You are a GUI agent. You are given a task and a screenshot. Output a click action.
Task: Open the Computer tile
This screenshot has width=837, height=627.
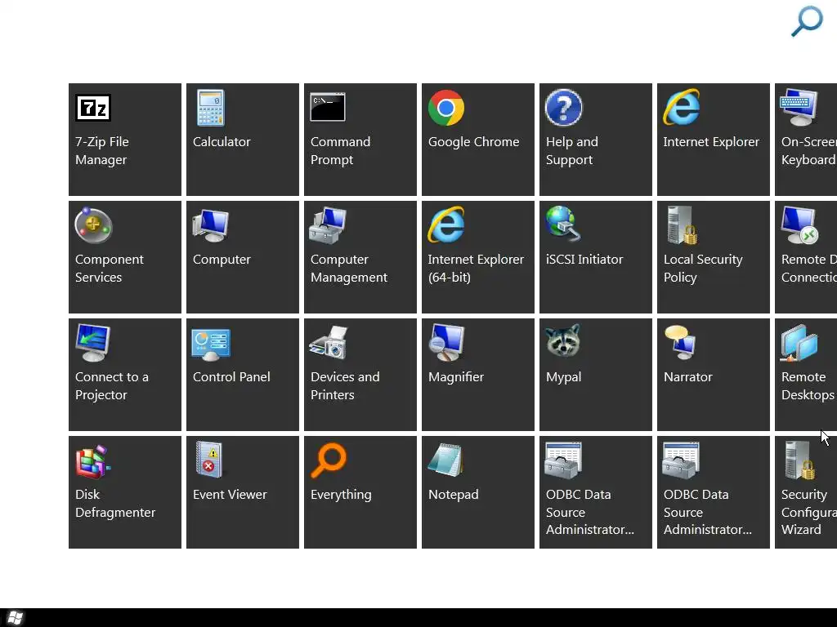243,257
